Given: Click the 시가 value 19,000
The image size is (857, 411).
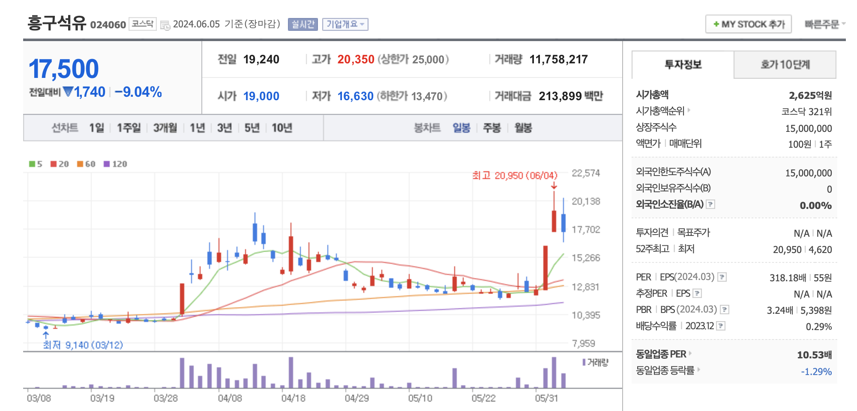Looking at the screenshot, I should (x=261, y=96).
